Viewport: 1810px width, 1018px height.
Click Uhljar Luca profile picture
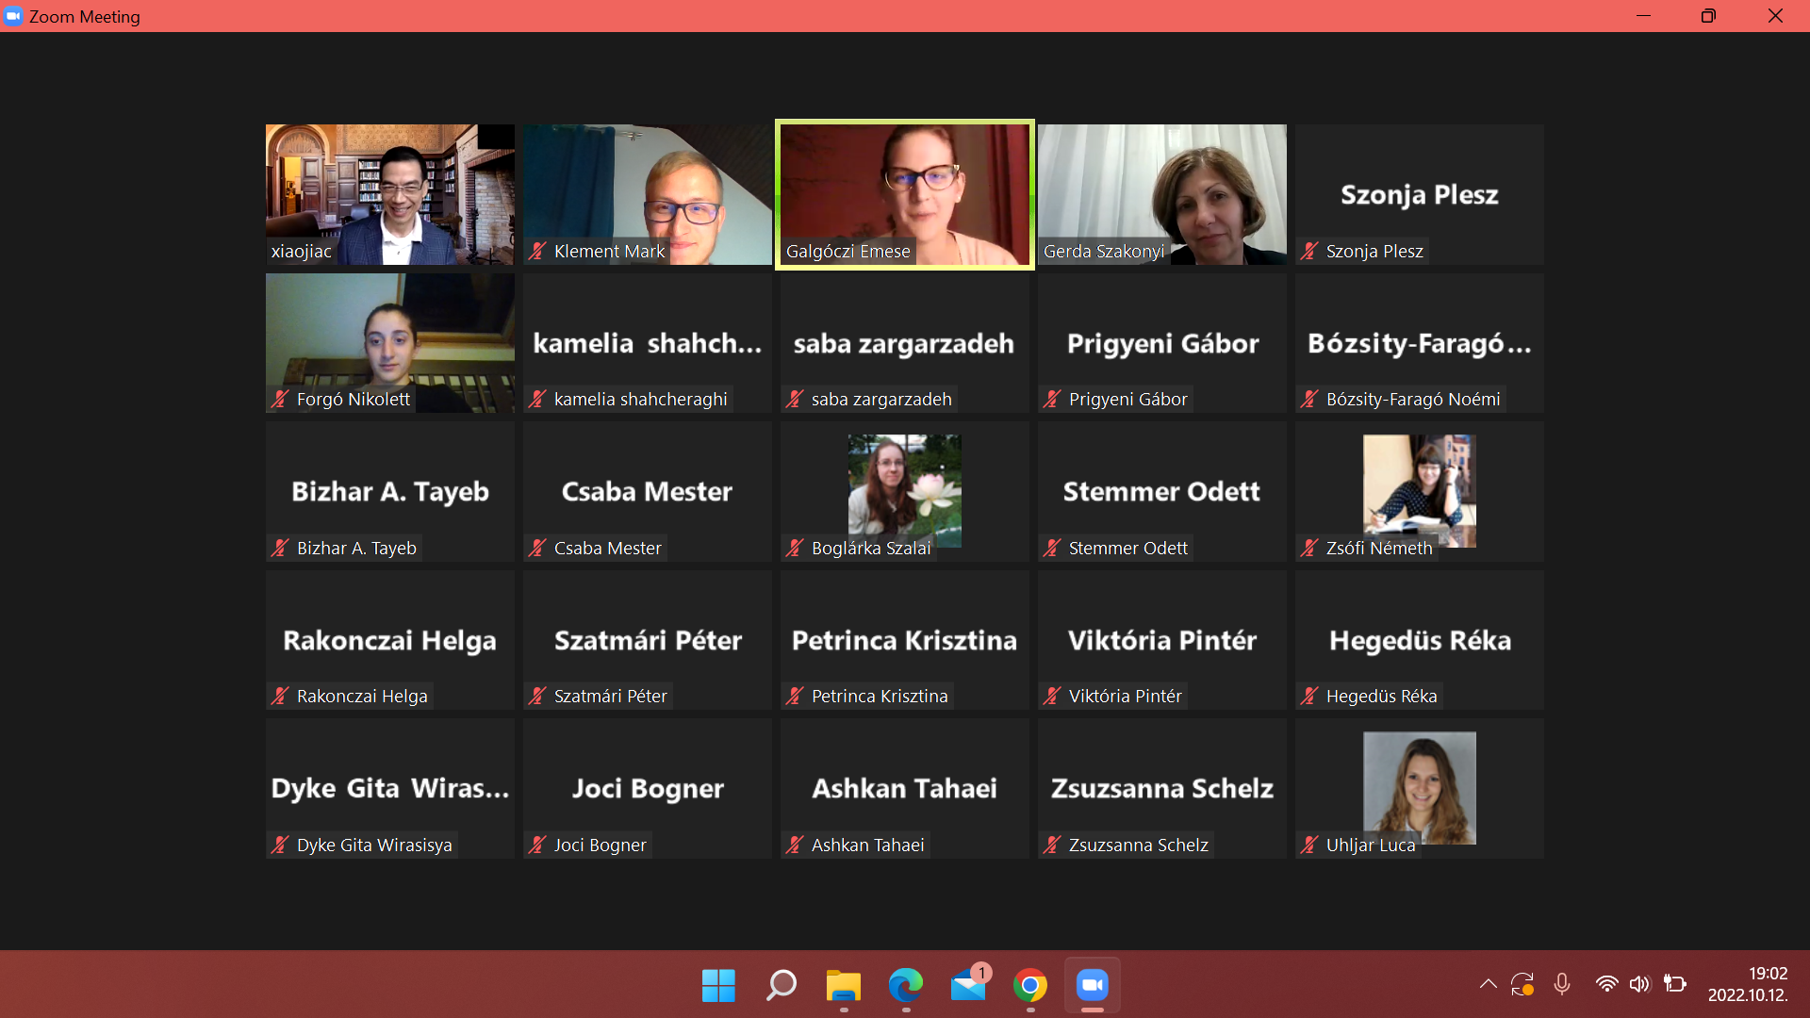(1420, 788)
